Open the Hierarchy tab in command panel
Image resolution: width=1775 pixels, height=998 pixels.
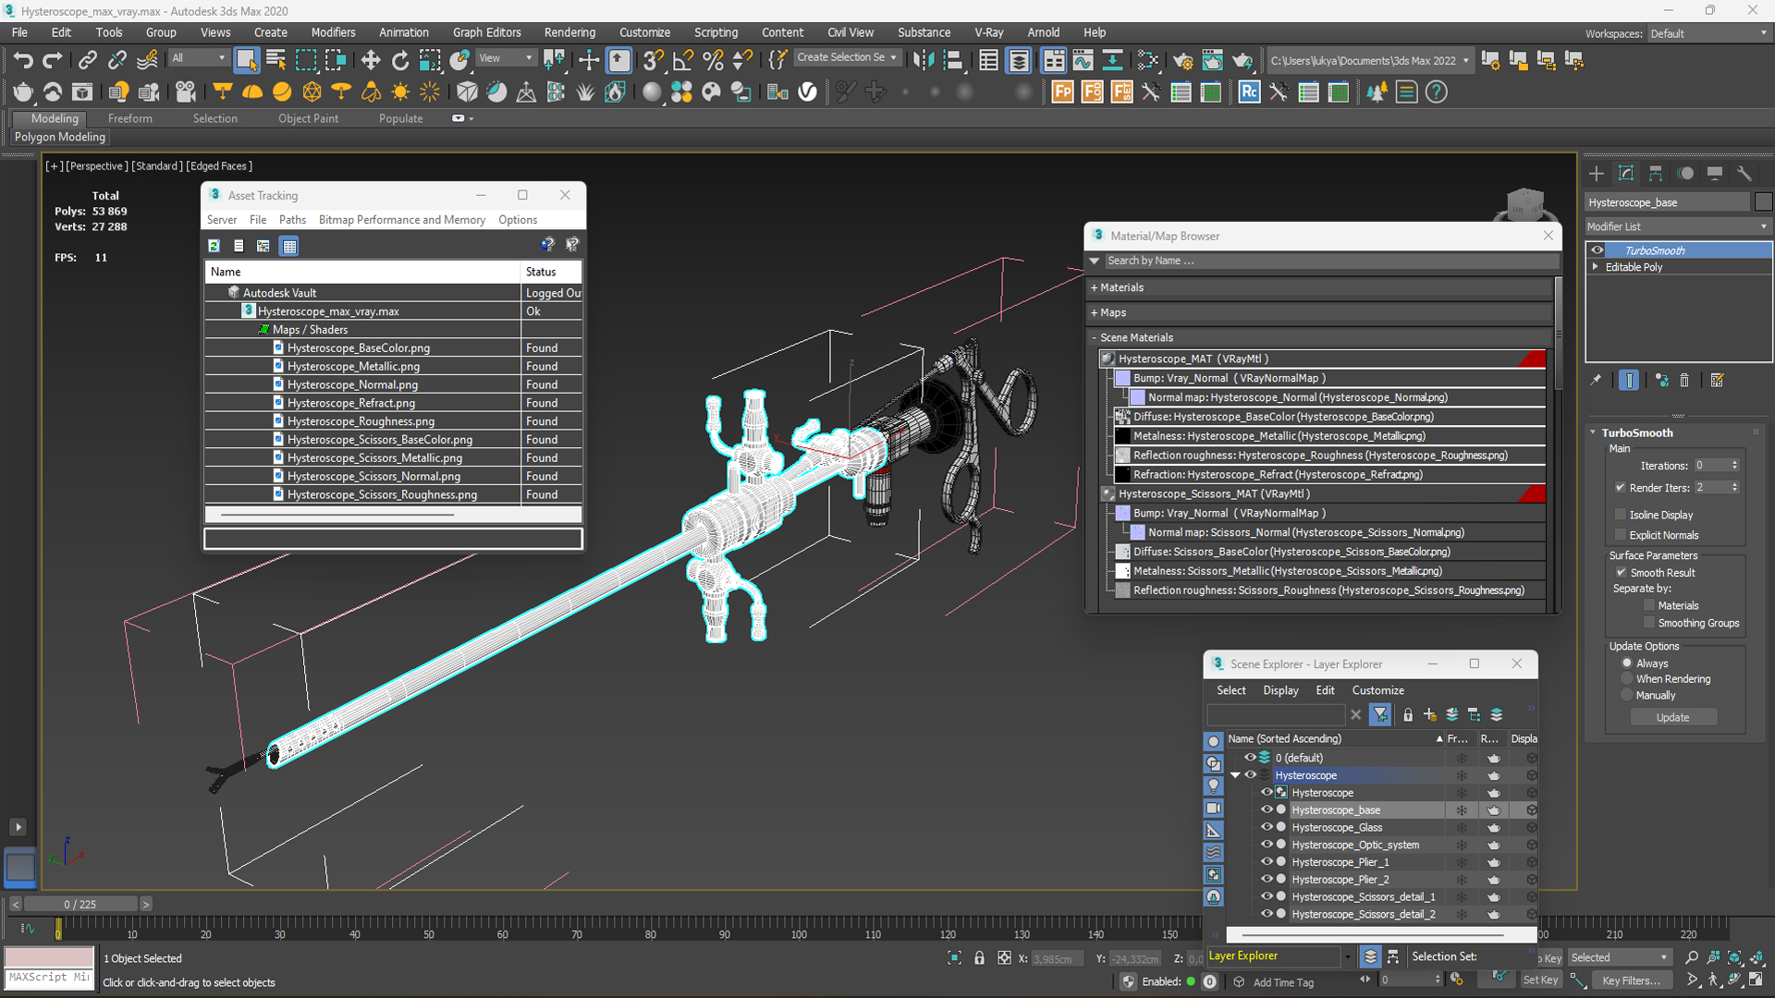coord(1656,174)
